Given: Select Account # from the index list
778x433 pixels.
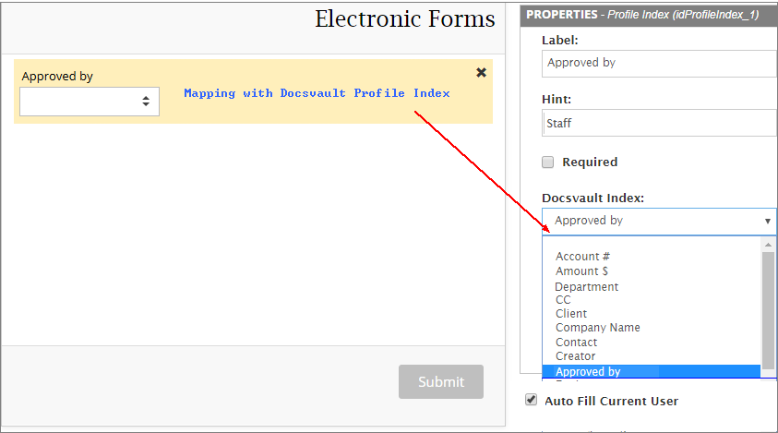Looking at the screenshot, I should click(582, 257).
